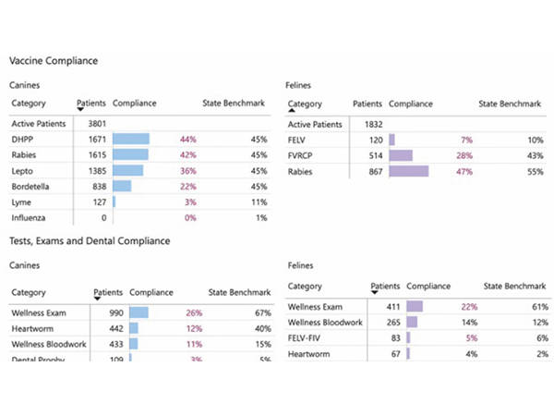Select the FELV-FIV row label
The image size is (554, 416).
tap(309, 336)
